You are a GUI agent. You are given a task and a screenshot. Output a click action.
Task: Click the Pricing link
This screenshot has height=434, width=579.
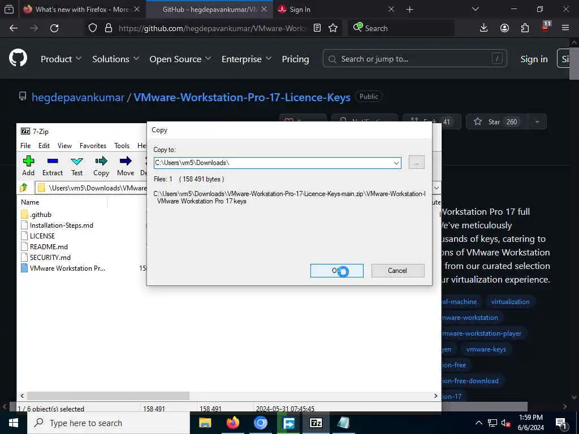(295, 59)
